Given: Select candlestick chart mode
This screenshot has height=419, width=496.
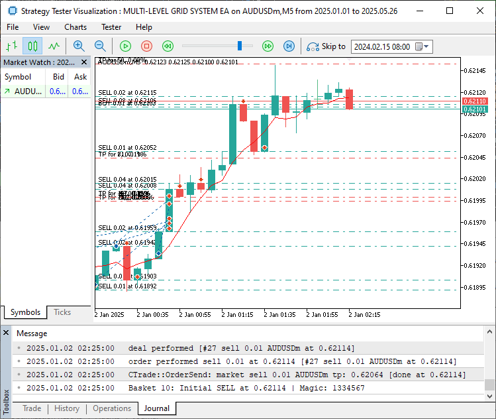Looking at the screenshot, I should pyautogui.click(x=32, y=46).
